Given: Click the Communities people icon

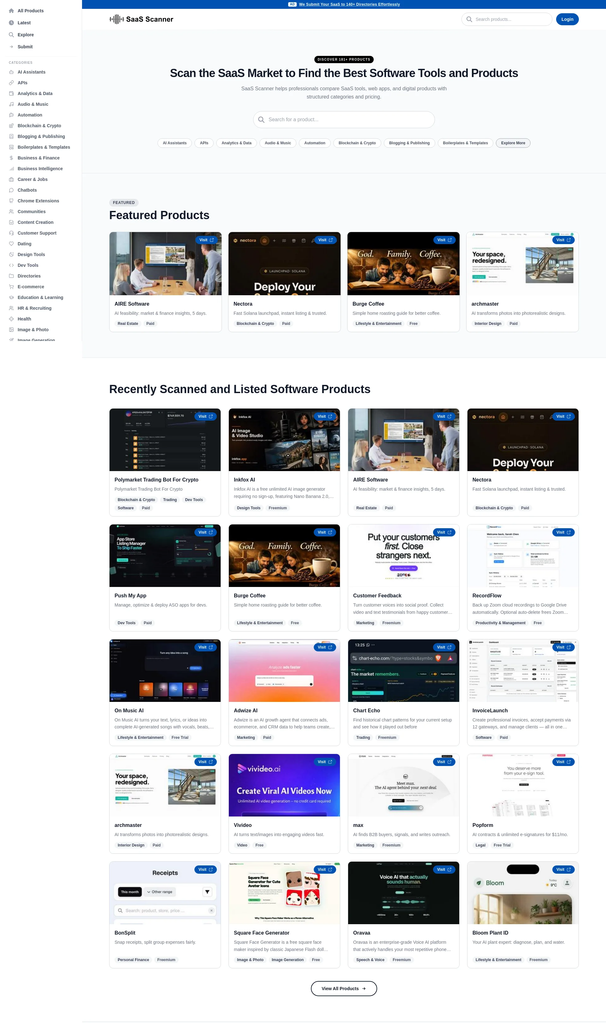Looking at the screenshot, I should click(x=11, y=212).
